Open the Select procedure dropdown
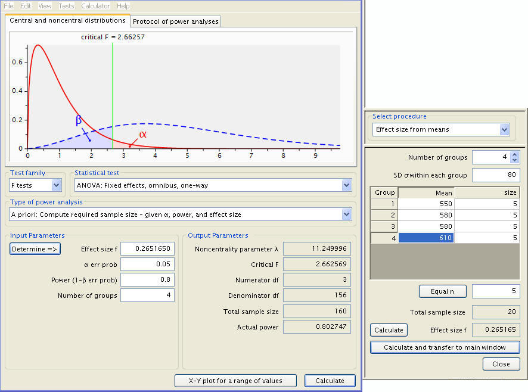 click(440, 130)
